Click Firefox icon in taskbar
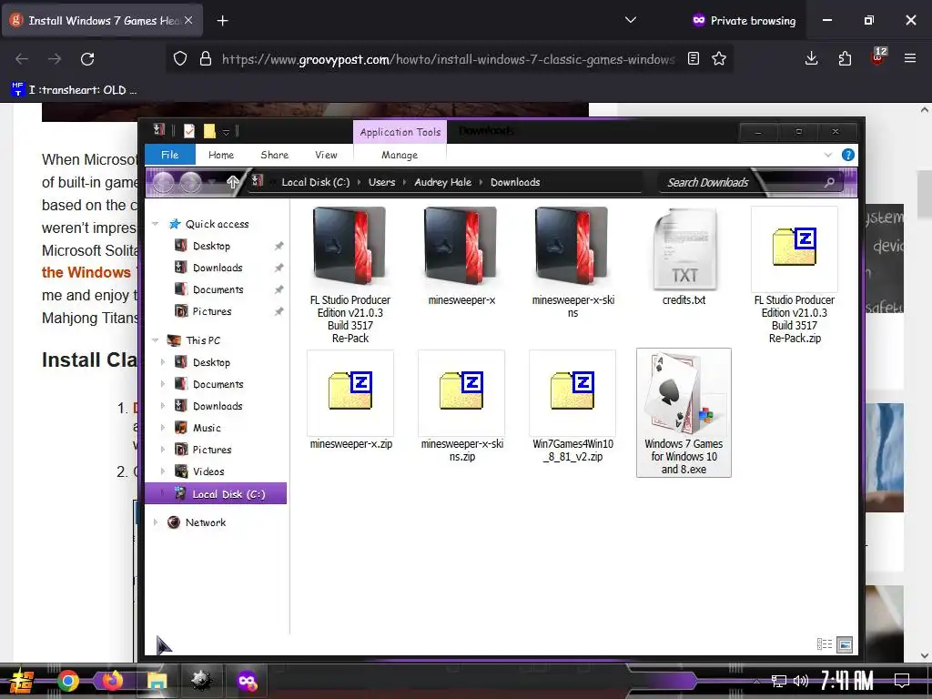Viewport: 932px width, 699px height. [x=112, y=681]
